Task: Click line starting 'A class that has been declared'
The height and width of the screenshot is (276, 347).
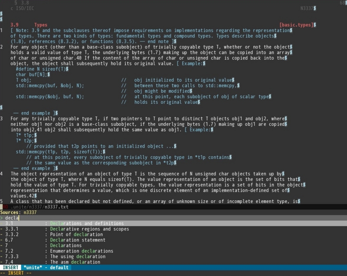Action: pyautogui.click(x=154, y=201)
